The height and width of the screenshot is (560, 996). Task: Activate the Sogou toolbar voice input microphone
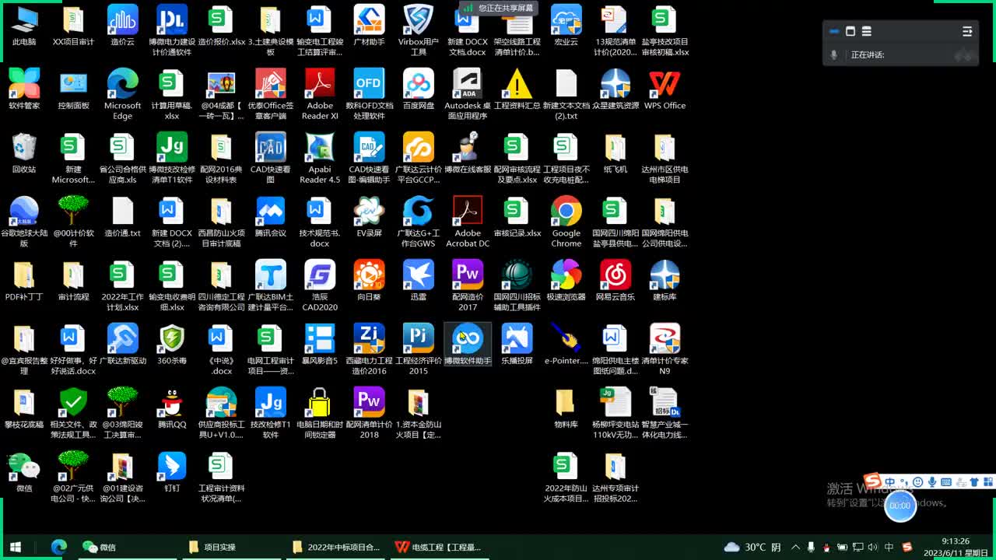(932, 482)
